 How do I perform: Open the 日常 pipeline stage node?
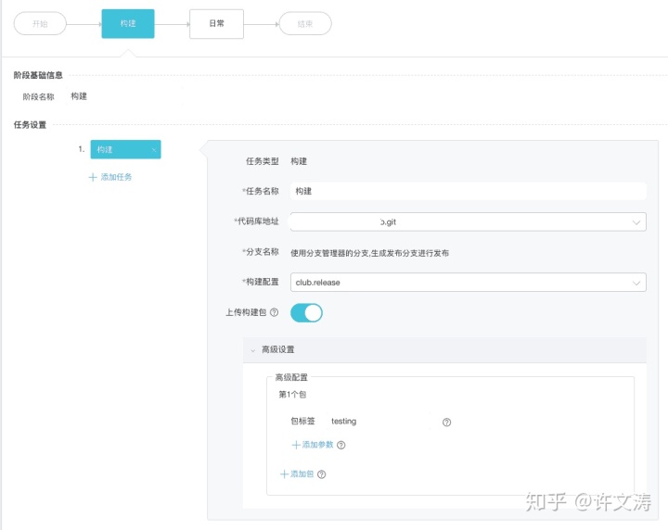coord(216,24)
